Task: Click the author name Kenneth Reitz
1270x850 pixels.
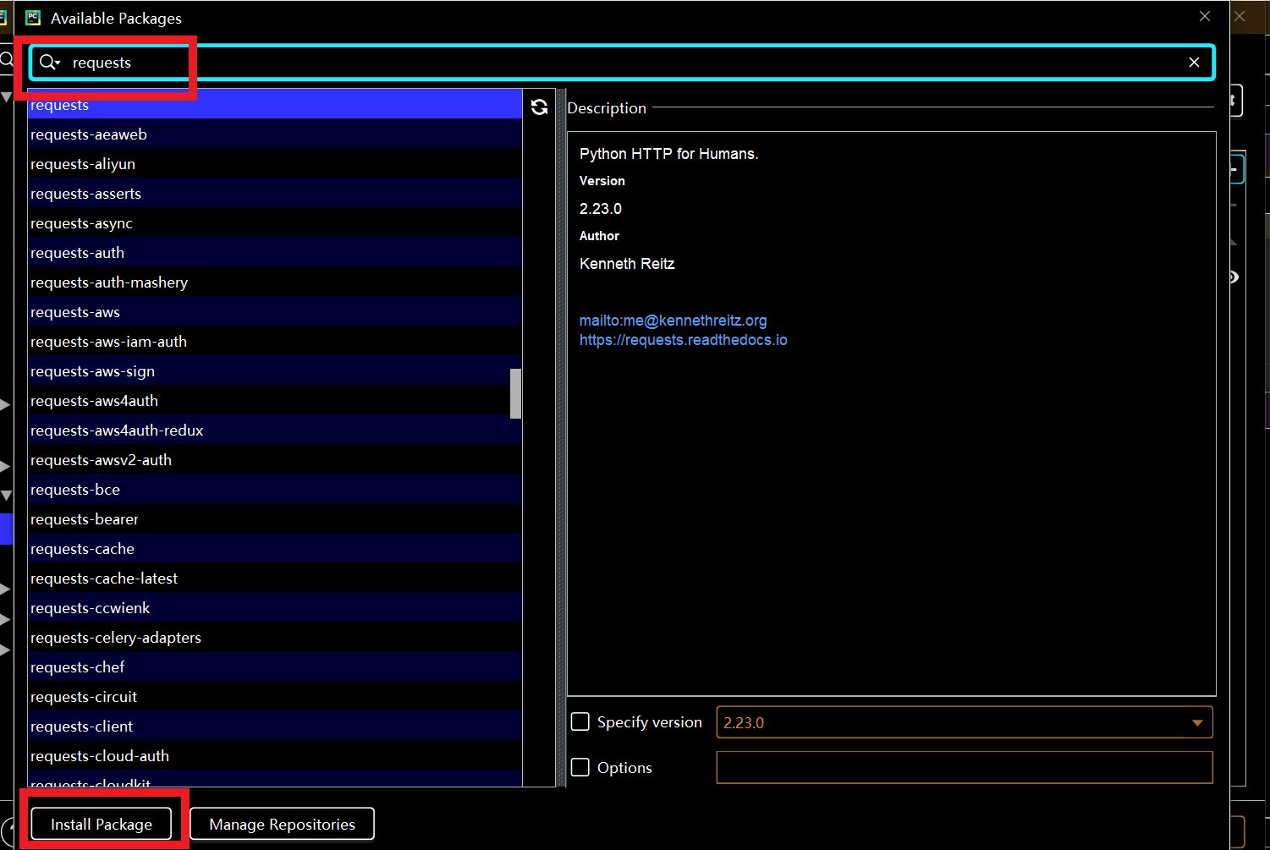Action: tap(627, 264)
